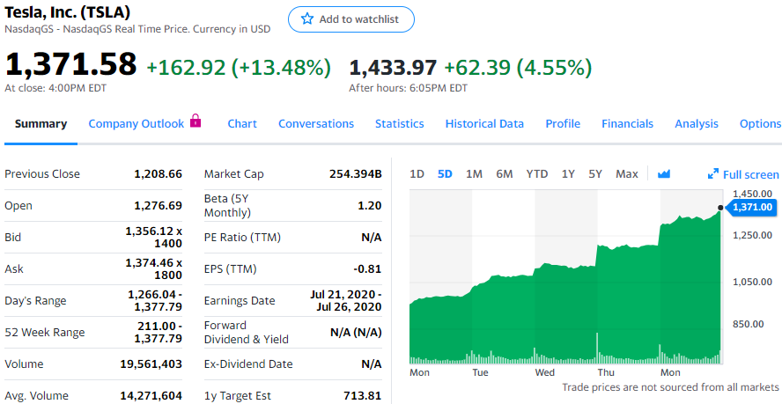Click the lock icon beside Company Outlook
This screenshot has height=404, width=782.
click(195, 121)
